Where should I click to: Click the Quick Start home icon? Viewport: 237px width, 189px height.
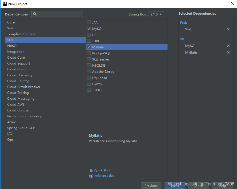[x=91, y=170]
